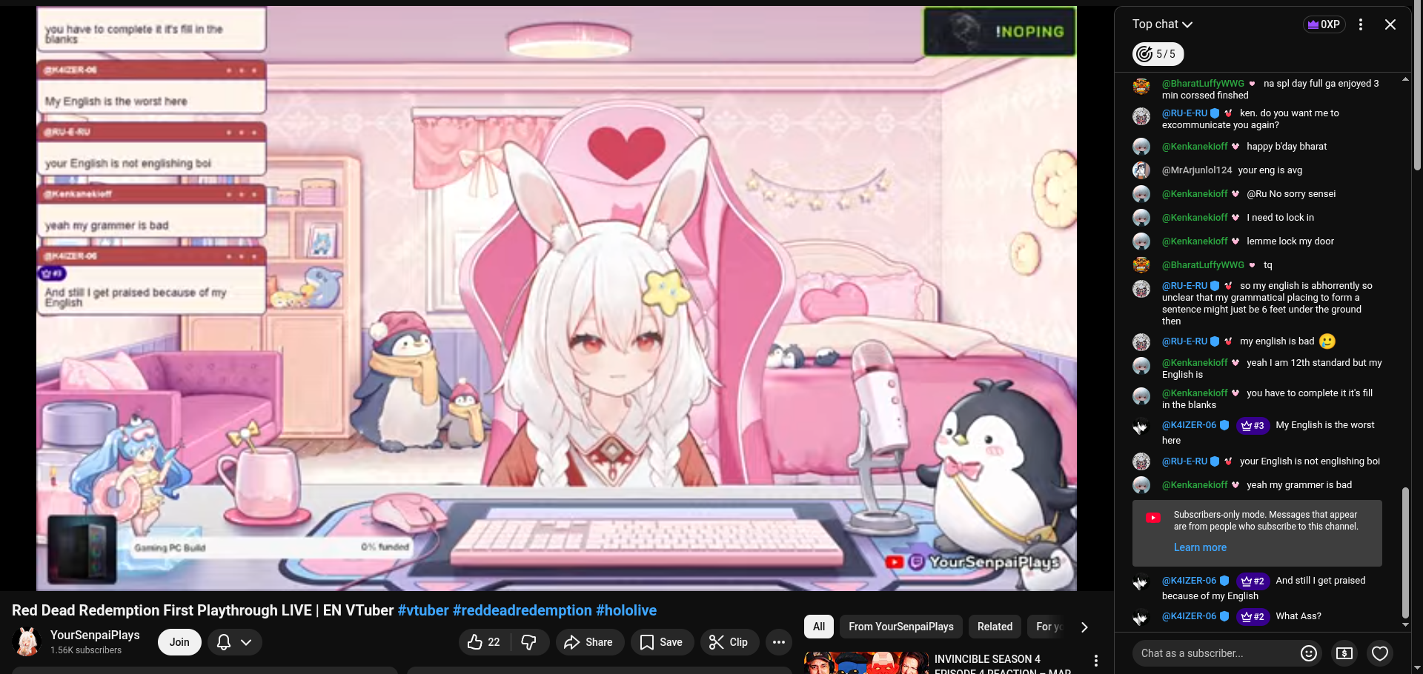The image size is (1423, 674).
Task: Open the 5/5 chat goal indicator
Action: [x=1158, y=54]
